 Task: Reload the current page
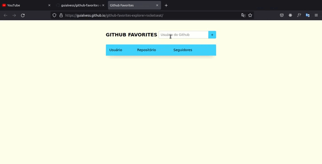[x=23, y=16]
